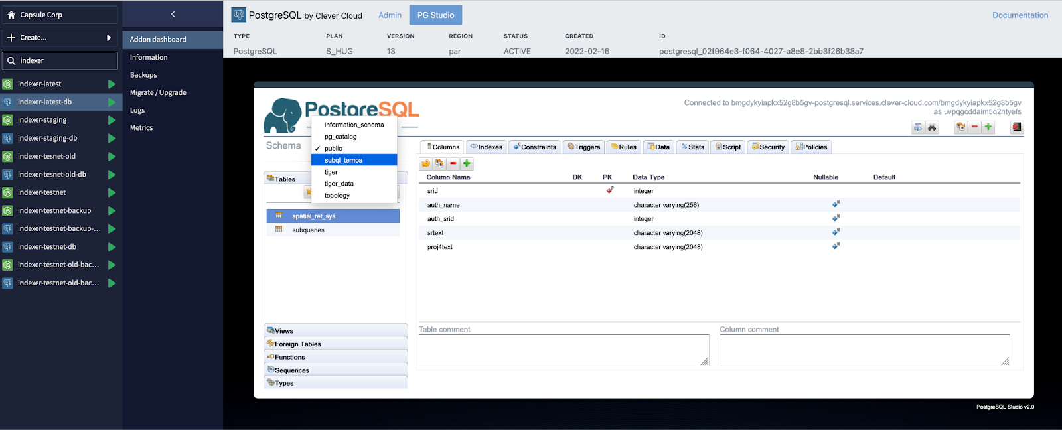This screenshot has width=1062, height=430.
Task: Click the top-right green plus create icon
Action: pyautogui.click(x=988, y=127)
